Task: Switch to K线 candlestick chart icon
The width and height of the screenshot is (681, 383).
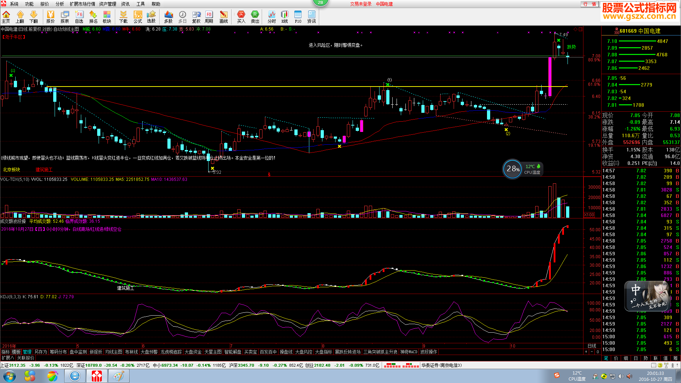Action: point(285,17)
